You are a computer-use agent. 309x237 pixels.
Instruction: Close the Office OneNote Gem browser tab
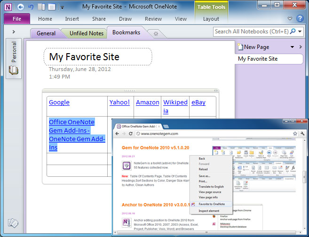159,126
